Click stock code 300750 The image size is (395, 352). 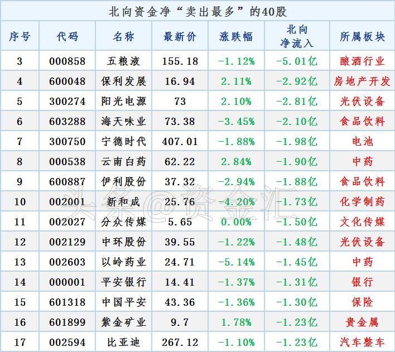[68, 141]
